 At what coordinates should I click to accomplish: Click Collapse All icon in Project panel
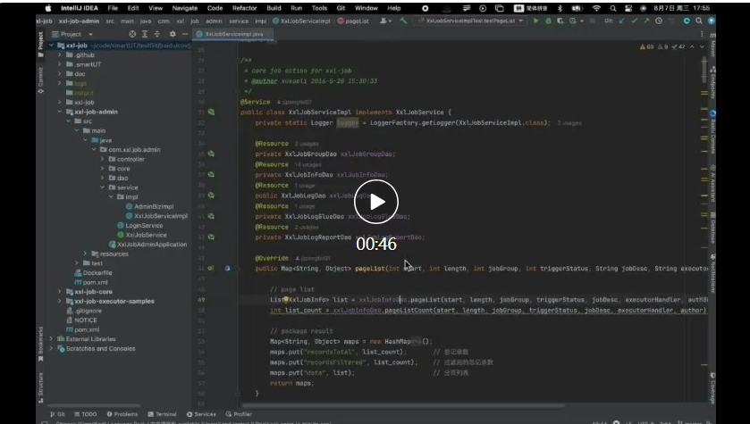pyautogui.click(x=157, y=34)
